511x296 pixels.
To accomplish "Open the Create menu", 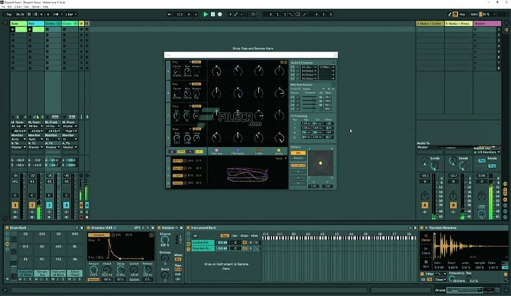I will point(18,7).
